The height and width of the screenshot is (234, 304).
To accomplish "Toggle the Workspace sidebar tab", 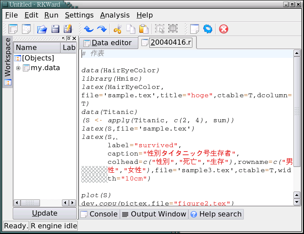I will [7, 61].
